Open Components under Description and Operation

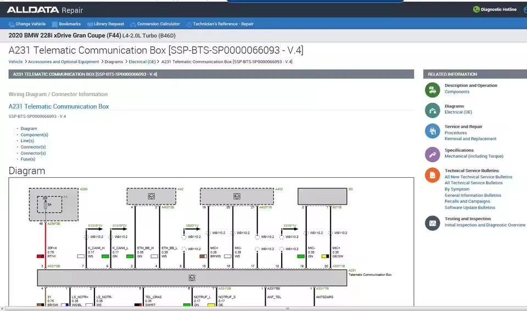tap(457, 92)
